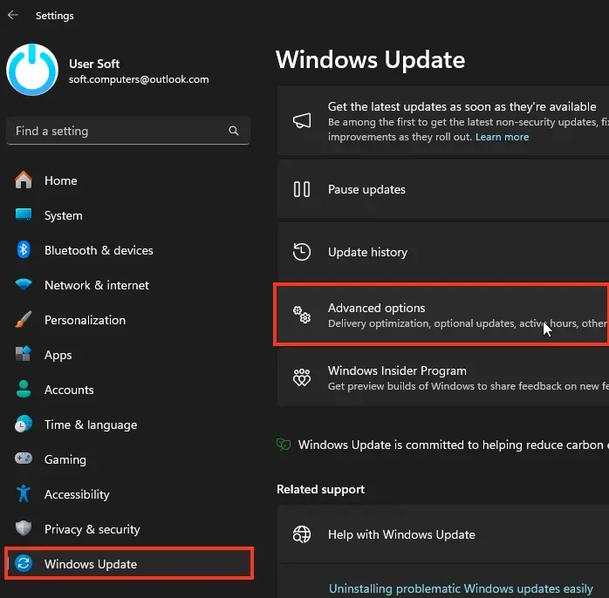Open Update history

point(367,252)
